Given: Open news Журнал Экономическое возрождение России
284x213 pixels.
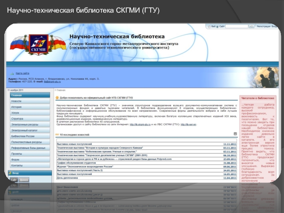Looking at the screenshot, I should (x=85, y=166).
